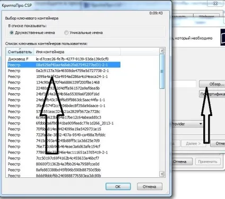Select container 8ddd9bbbf6b2469888776583ea3dc80b
This screenshot has width=225, height=199.
64,175
